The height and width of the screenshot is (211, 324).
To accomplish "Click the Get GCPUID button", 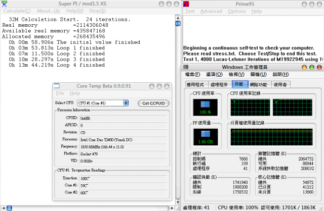I will [x=153, y=103].
